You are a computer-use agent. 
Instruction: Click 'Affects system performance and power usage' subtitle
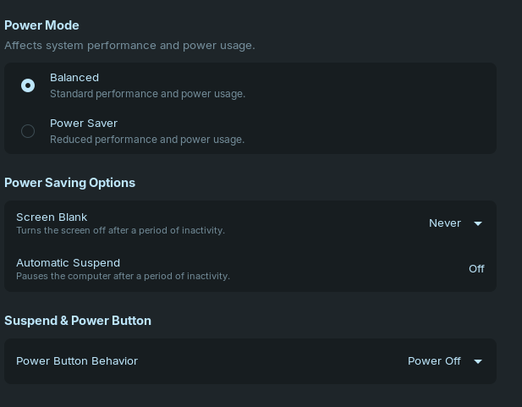[x=129, y=45]
